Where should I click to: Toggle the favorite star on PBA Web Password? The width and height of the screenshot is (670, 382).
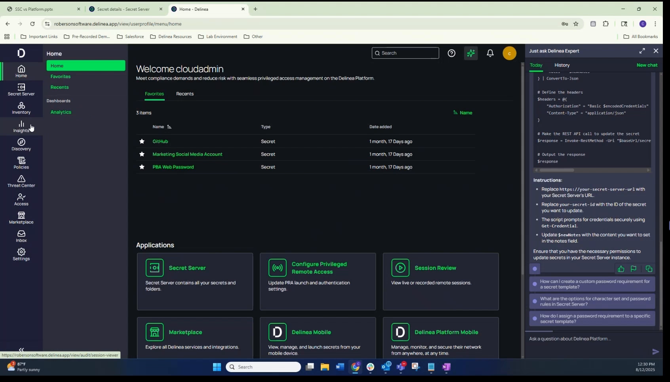[x=142, y=167]
